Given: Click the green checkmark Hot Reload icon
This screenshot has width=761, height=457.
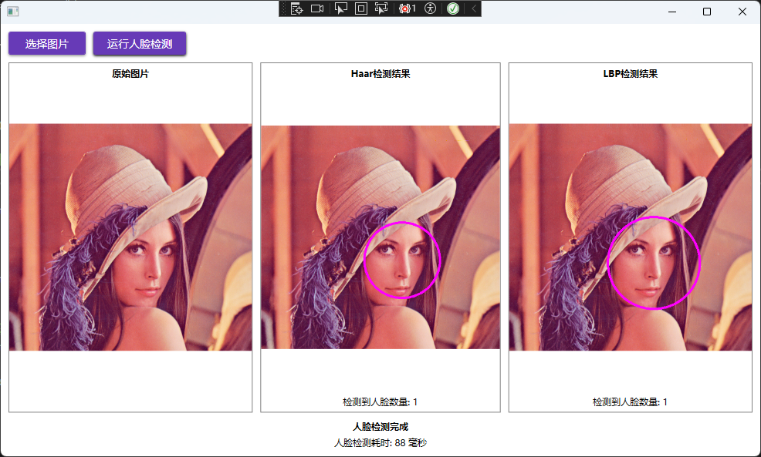Looking at the screenshot, I should [x=453, y=8].
